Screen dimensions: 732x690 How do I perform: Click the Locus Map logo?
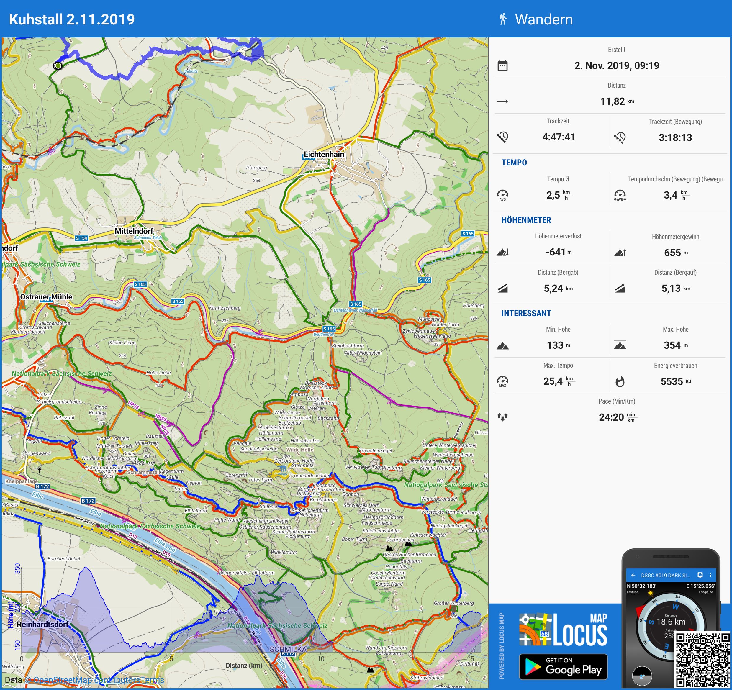pyautogui.click(x=563, y=630)
